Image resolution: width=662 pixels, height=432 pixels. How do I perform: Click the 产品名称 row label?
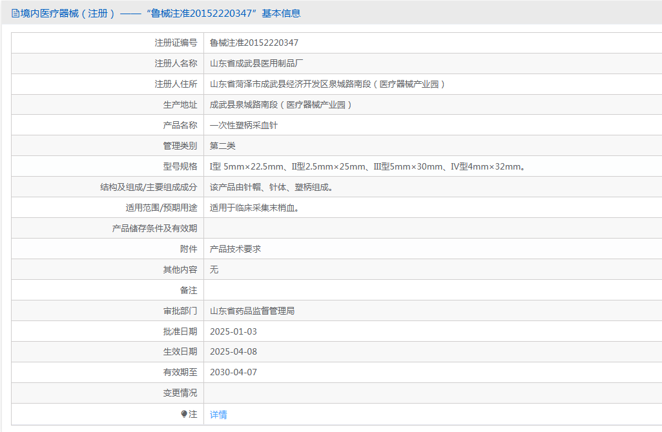pyautogui.click(x=180, y=125)
